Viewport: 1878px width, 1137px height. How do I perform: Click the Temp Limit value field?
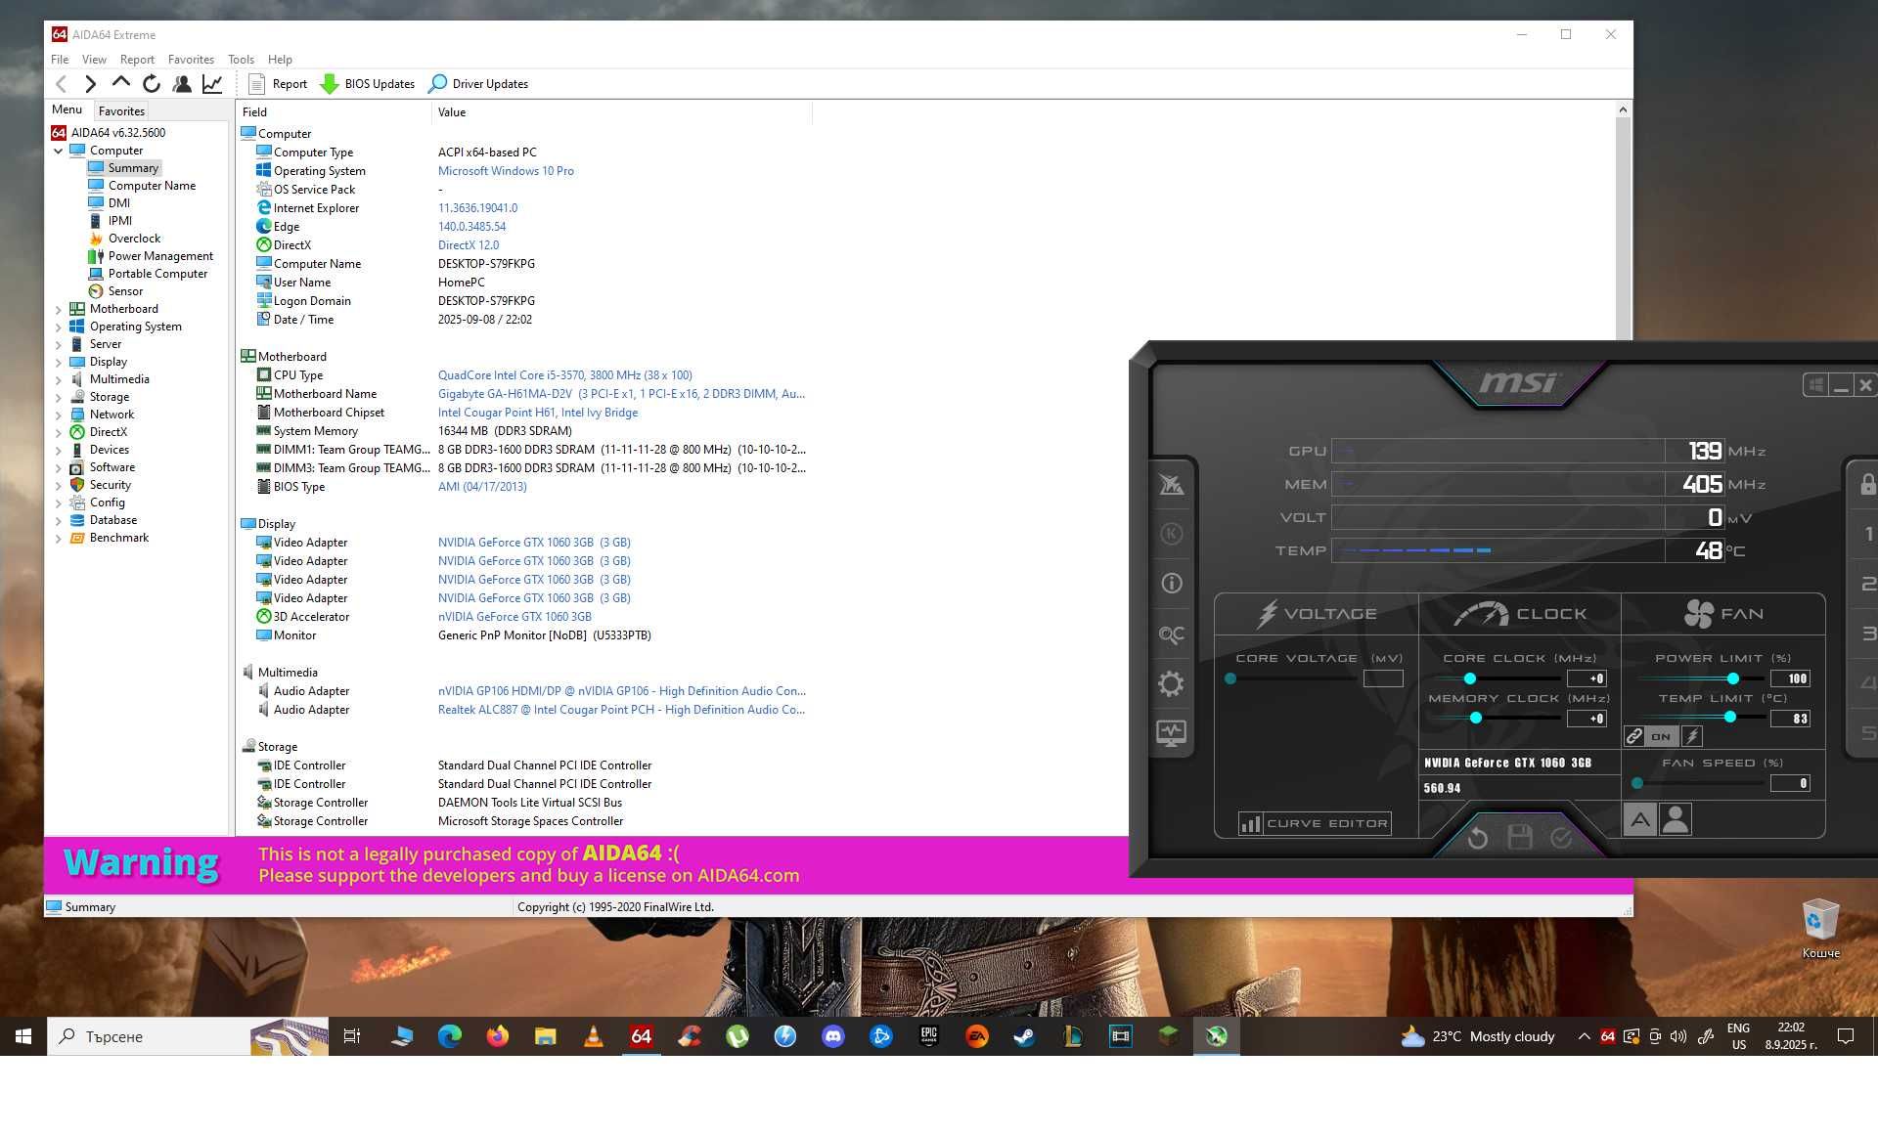click(x=1790, y=719)
